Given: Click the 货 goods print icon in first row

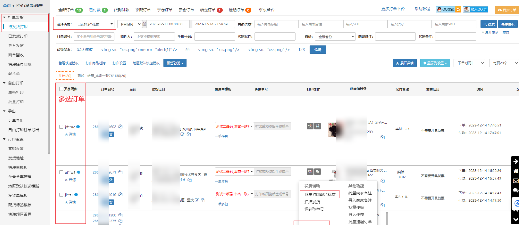Looking at the screenshot, I should (x=318, y=126).
